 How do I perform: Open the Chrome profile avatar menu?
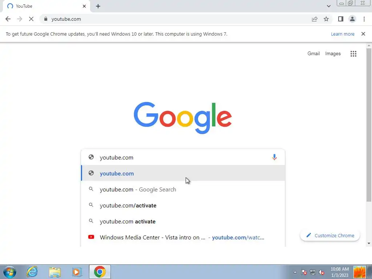click(352, 19)
